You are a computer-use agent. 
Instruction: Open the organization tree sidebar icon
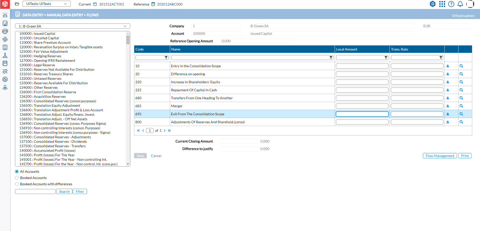click(x=5, y=55)
